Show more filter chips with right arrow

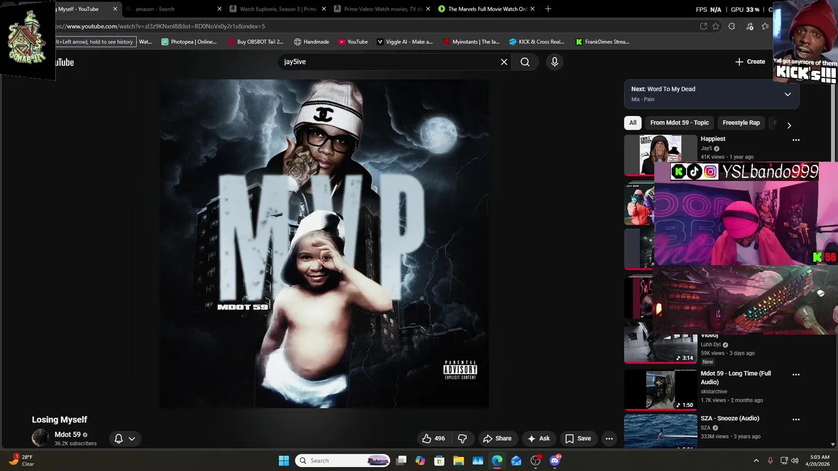point(789,125)
